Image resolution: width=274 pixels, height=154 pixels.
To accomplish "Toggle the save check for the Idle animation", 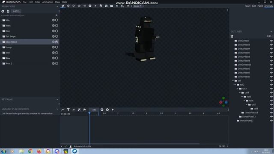I will 53,20.
